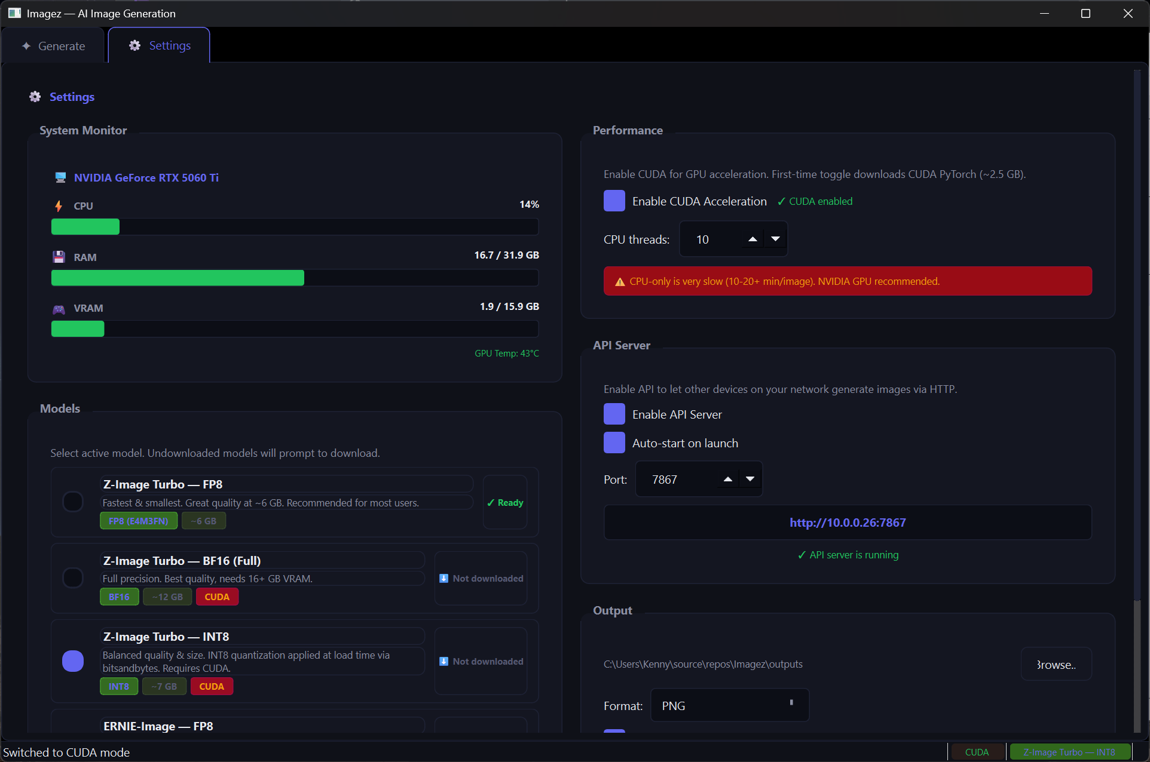Click the lightning bolt CPU icon
The height and width of the screenshot is (762, 1150).
point(59,206)
